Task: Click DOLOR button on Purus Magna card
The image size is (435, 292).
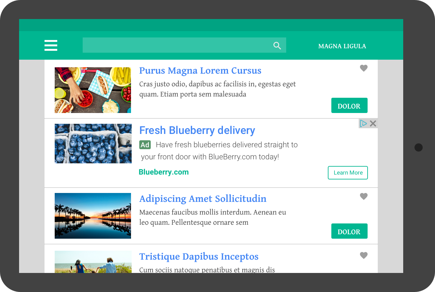Action: pos(349,105)
